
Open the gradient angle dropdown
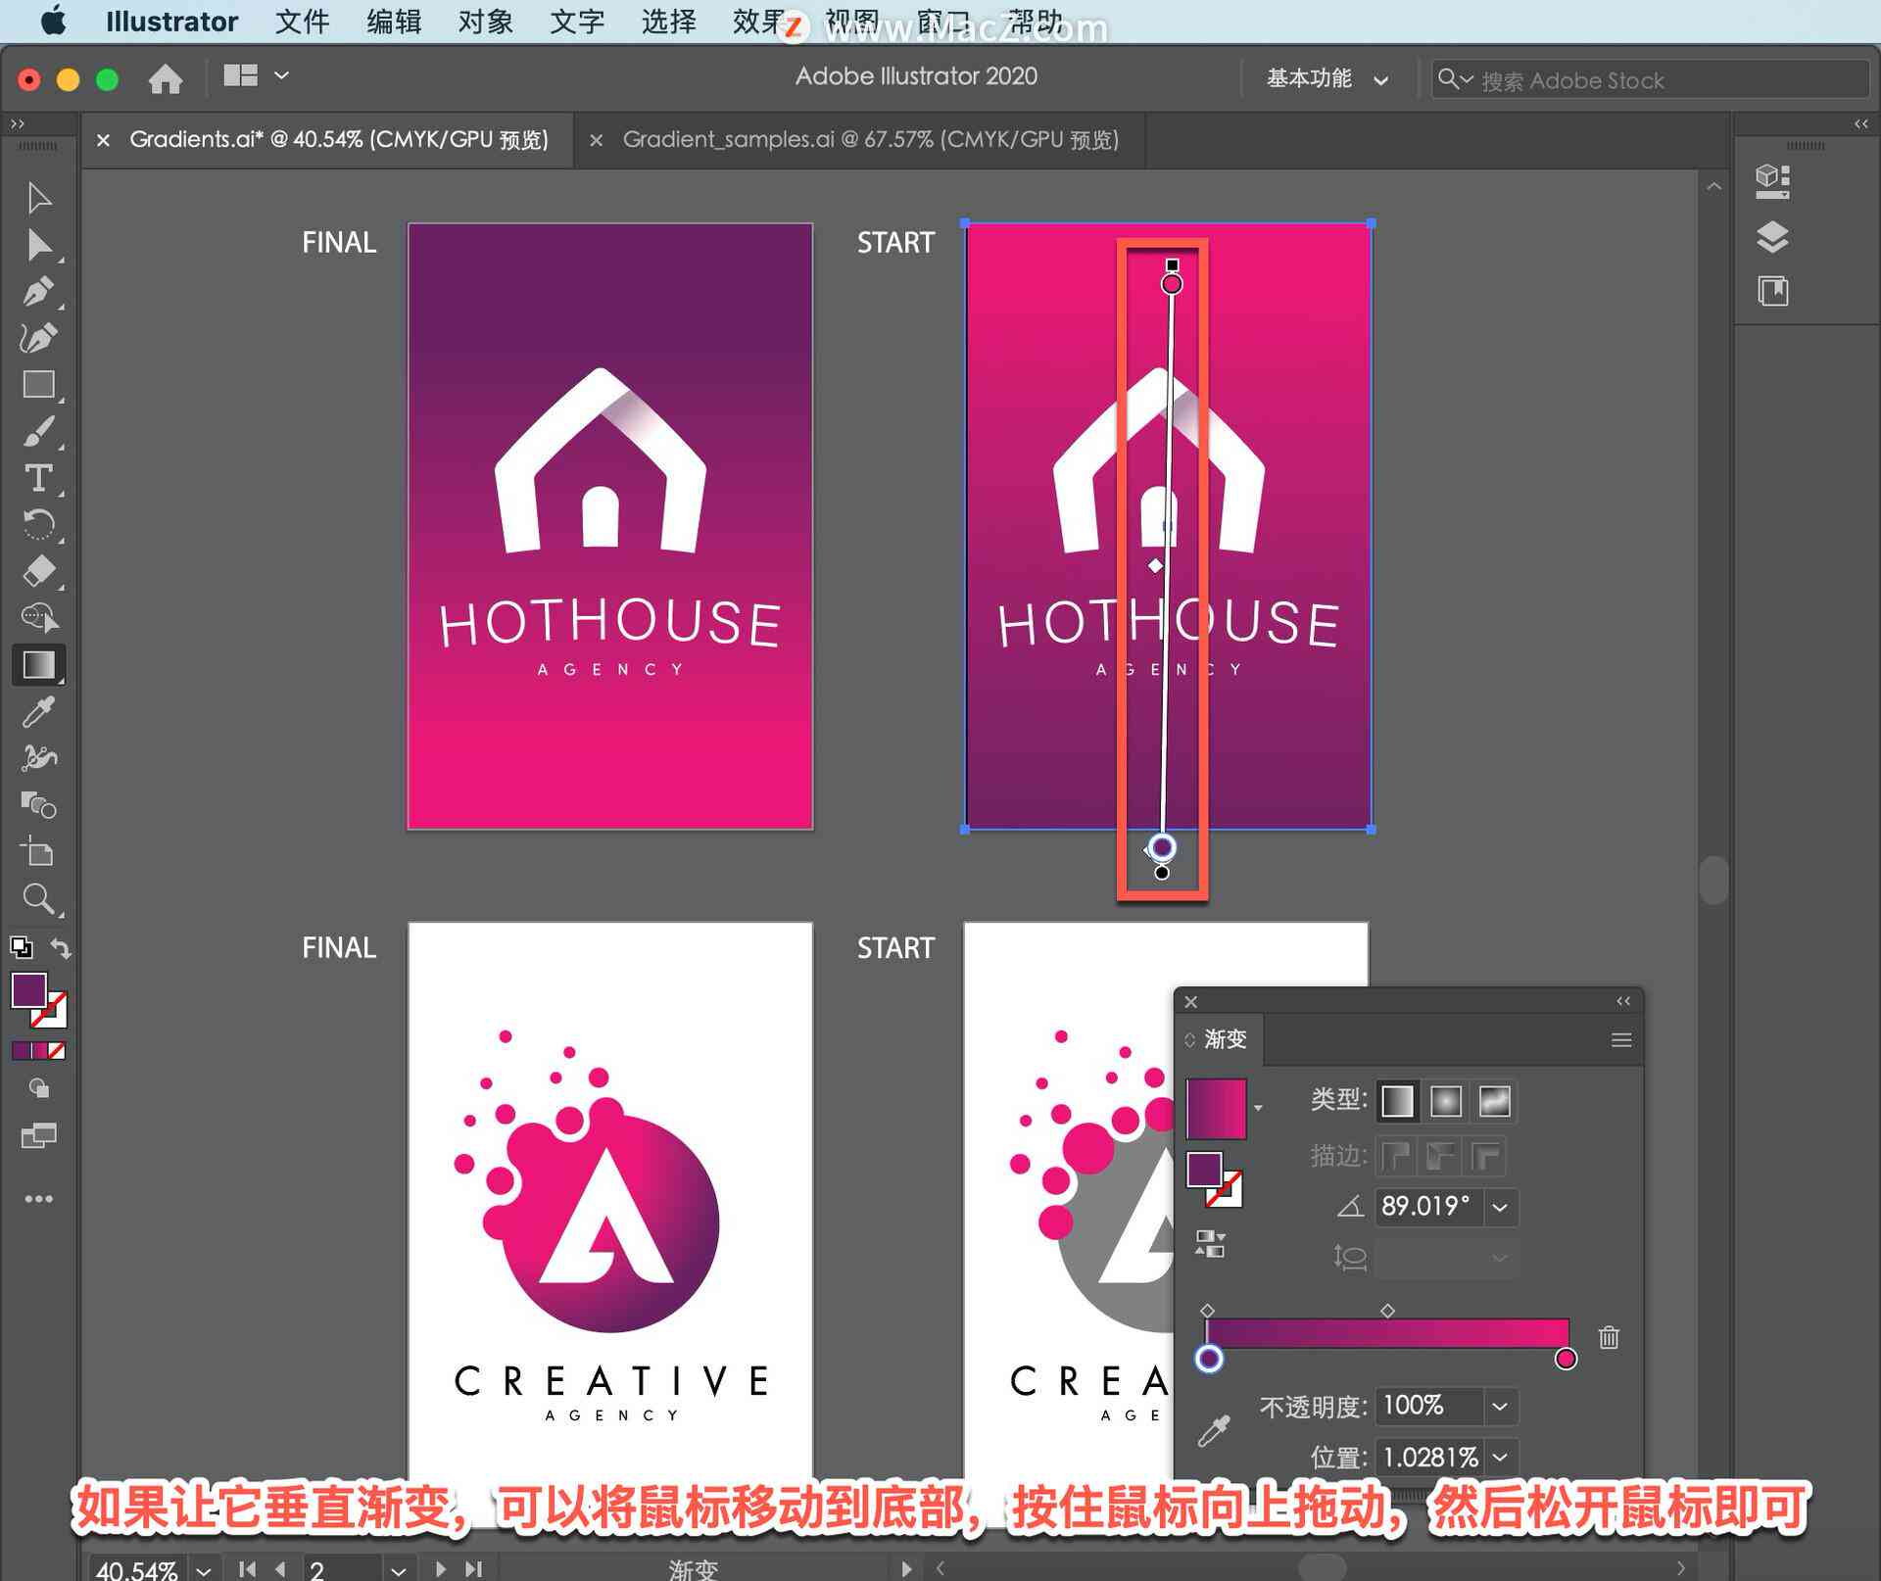click(x=1500, y=1208)
